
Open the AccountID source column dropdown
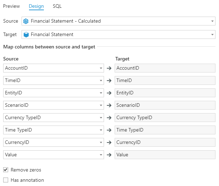[x=100, y=68]
